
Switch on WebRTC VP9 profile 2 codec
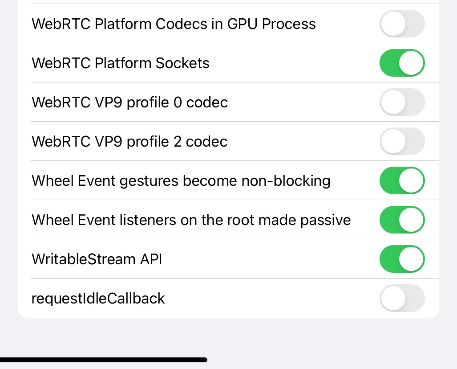[x=402, y=141]
